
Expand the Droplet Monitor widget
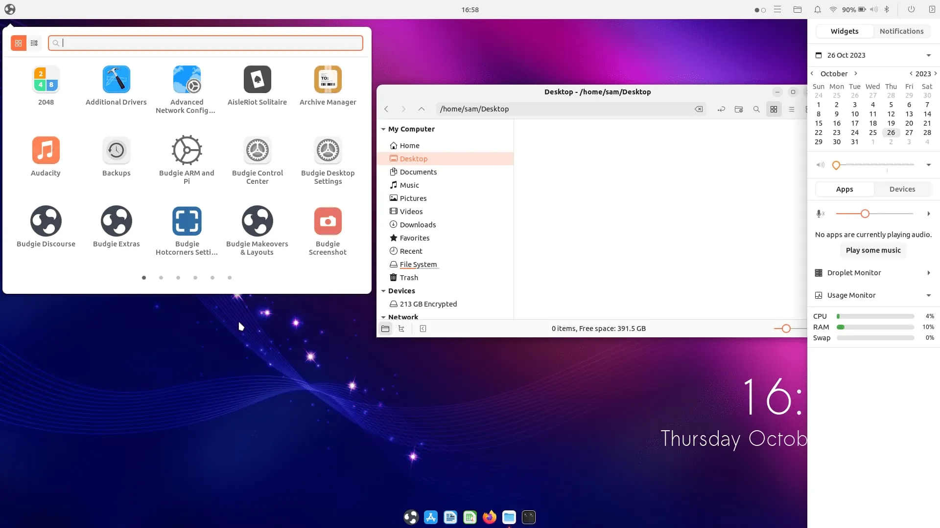tap(928, 273)
